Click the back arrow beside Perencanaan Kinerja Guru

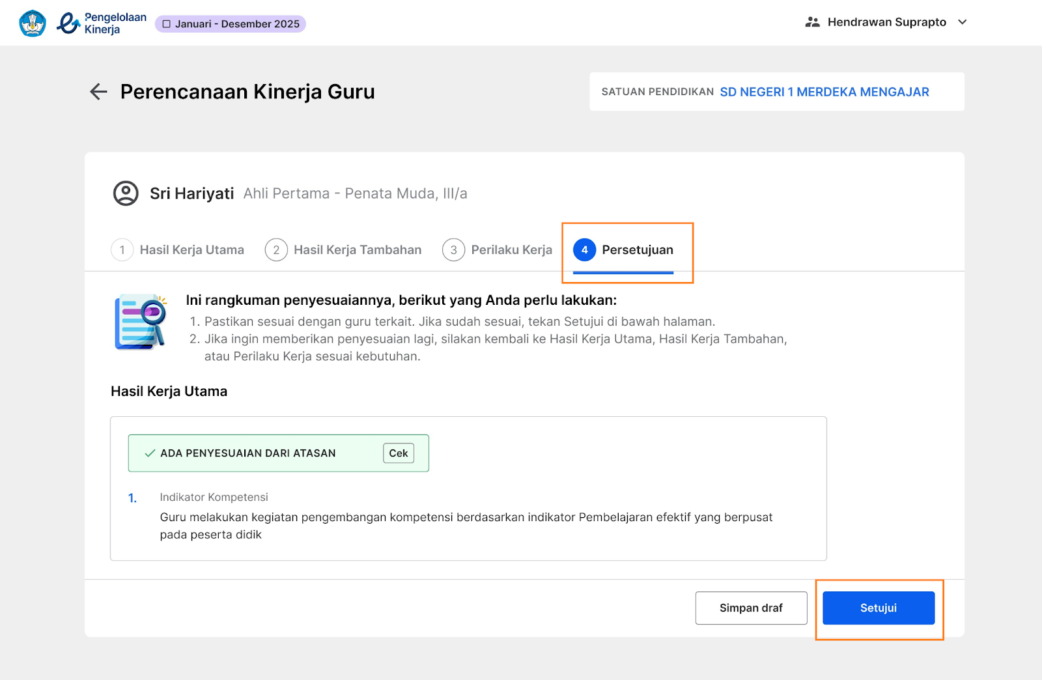click(98, 92)
